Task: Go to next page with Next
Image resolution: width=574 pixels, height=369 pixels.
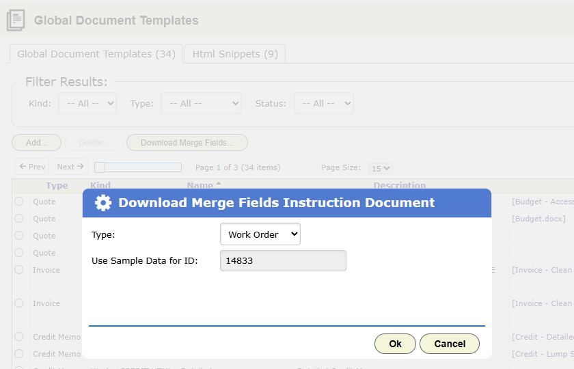Action: 70,167
